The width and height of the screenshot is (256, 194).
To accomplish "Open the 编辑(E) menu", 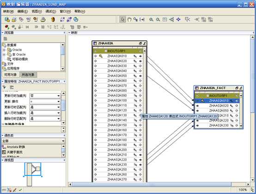I will point(23,12).
